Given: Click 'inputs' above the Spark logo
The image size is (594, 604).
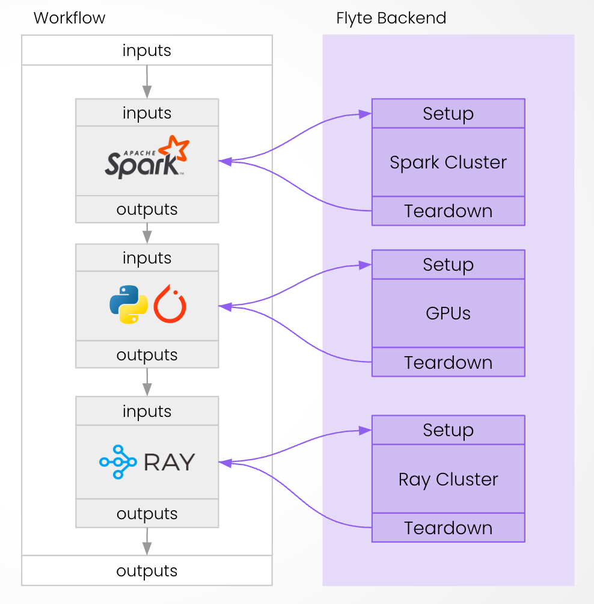Looking at the screenshot, I should (147, 112).
